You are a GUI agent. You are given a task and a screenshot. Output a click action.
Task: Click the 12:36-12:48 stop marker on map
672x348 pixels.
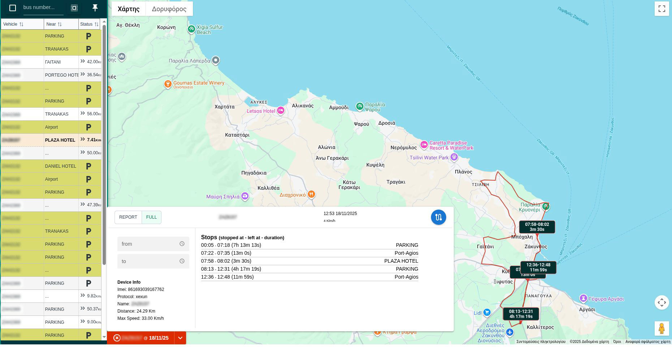[x=538, y=267]
